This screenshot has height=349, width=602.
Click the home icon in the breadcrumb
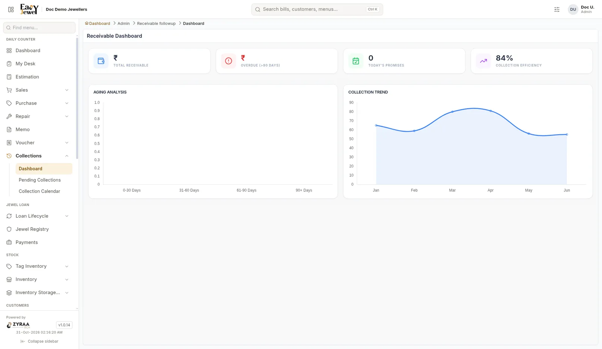coord(87,23)
